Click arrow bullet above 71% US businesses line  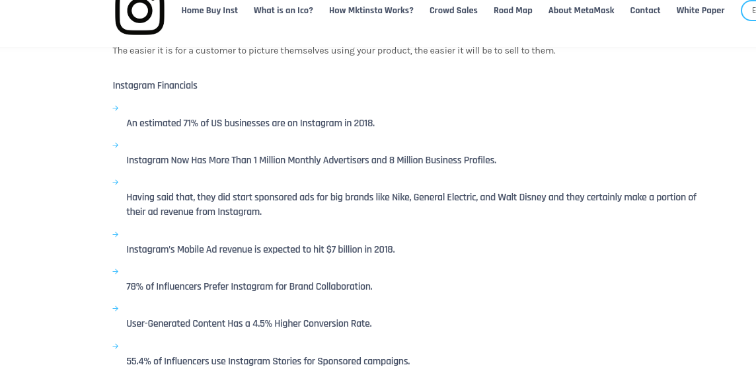click(115, 108)
